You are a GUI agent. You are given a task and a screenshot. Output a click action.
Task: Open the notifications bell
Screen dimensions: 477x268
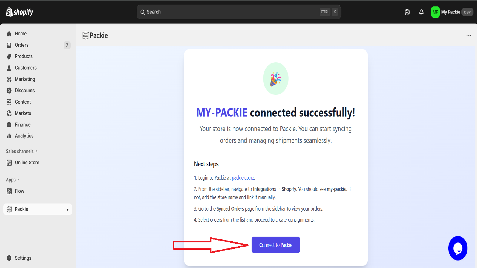click(x=421, y=12)
